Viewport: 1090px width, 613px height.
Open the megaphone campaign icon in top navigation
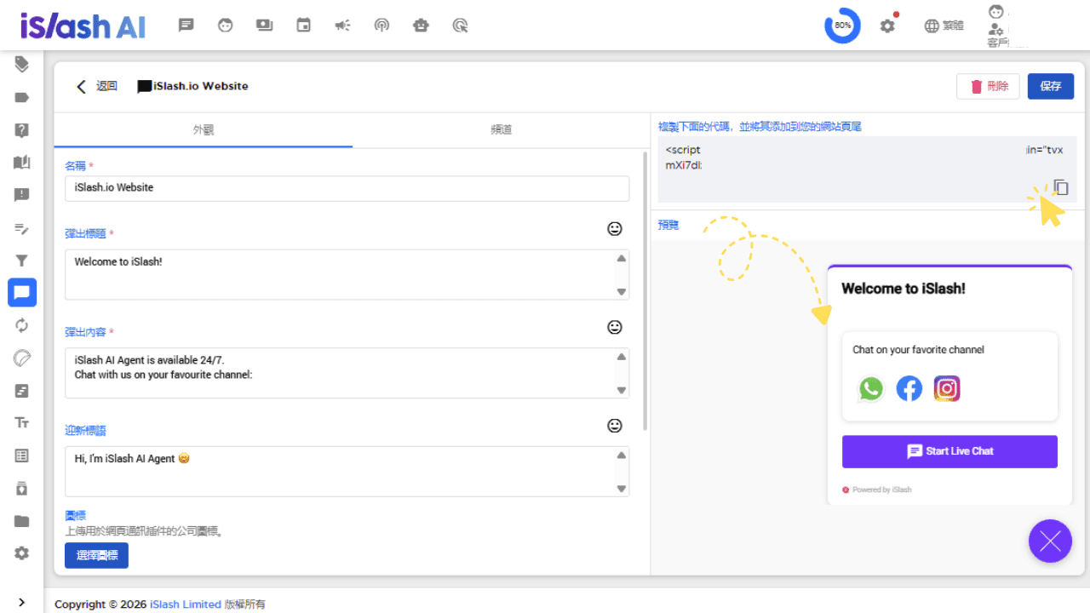pyautogui.click(x=342, y=26)
